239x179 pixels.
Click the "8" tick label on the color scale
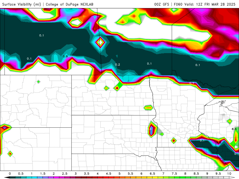click(x=185, y=174)
